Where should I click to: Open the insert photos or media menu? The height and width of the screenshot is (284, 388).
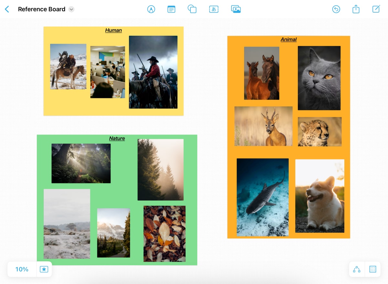236,9
